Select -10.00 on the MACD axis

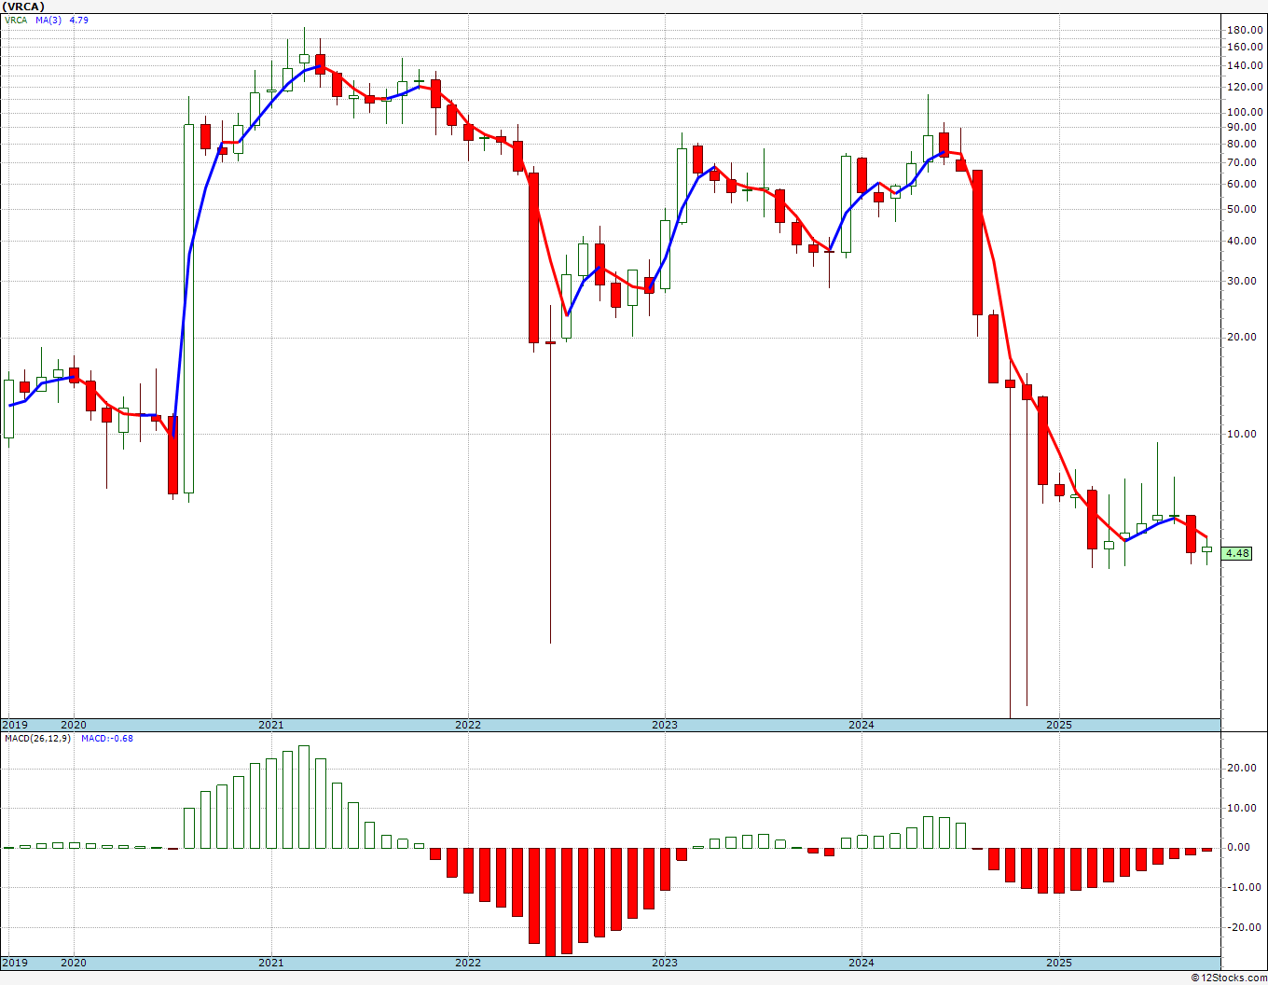pyautogui.click(x=1246, y=887)
